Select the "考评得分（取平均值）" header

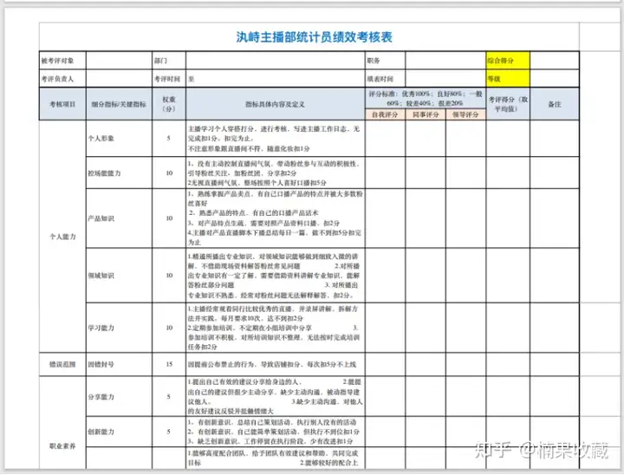pos(508,104)
